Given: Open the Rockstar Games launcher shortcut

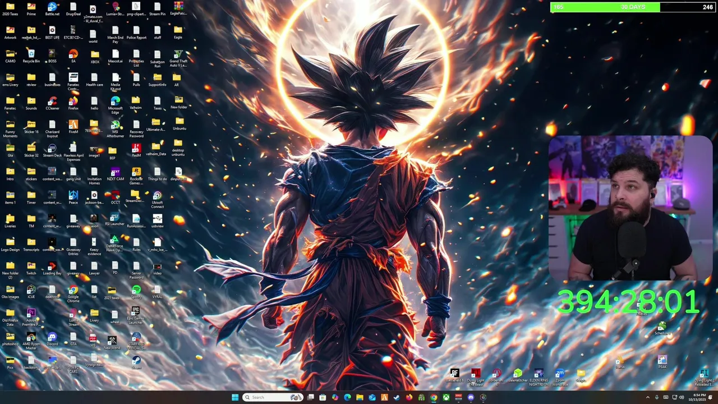Looking at the screenshot, I should (x=136, y=176).
